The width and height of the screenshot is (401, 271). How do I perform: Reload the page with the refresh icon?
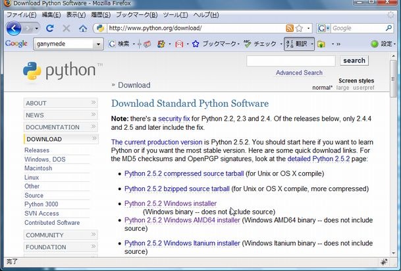(x=50, y=28)
